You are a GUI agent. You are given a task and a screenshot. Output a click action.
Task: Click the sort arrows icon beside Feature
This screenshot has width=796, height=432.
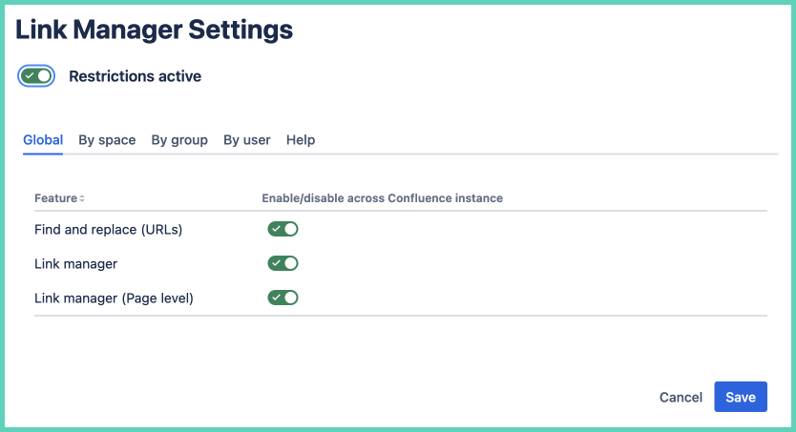[82, 198]
